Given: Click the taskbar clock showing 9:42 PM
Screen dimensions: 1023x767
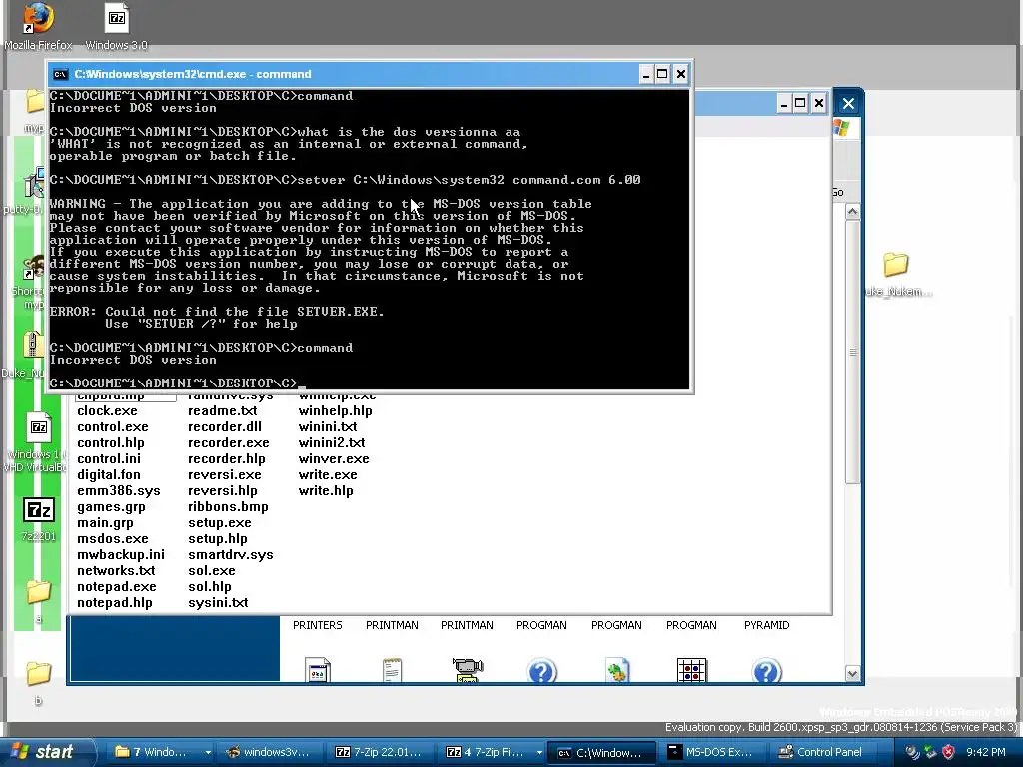Looking at the screenshot, I should pyautogui.click(x=986, y=752).
